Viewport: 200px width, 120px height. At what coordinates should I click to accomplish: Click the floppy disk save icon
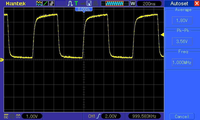click(89, 3)
